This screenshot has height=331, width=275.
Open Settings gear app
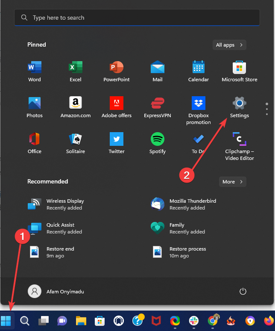tap(240, 107)
